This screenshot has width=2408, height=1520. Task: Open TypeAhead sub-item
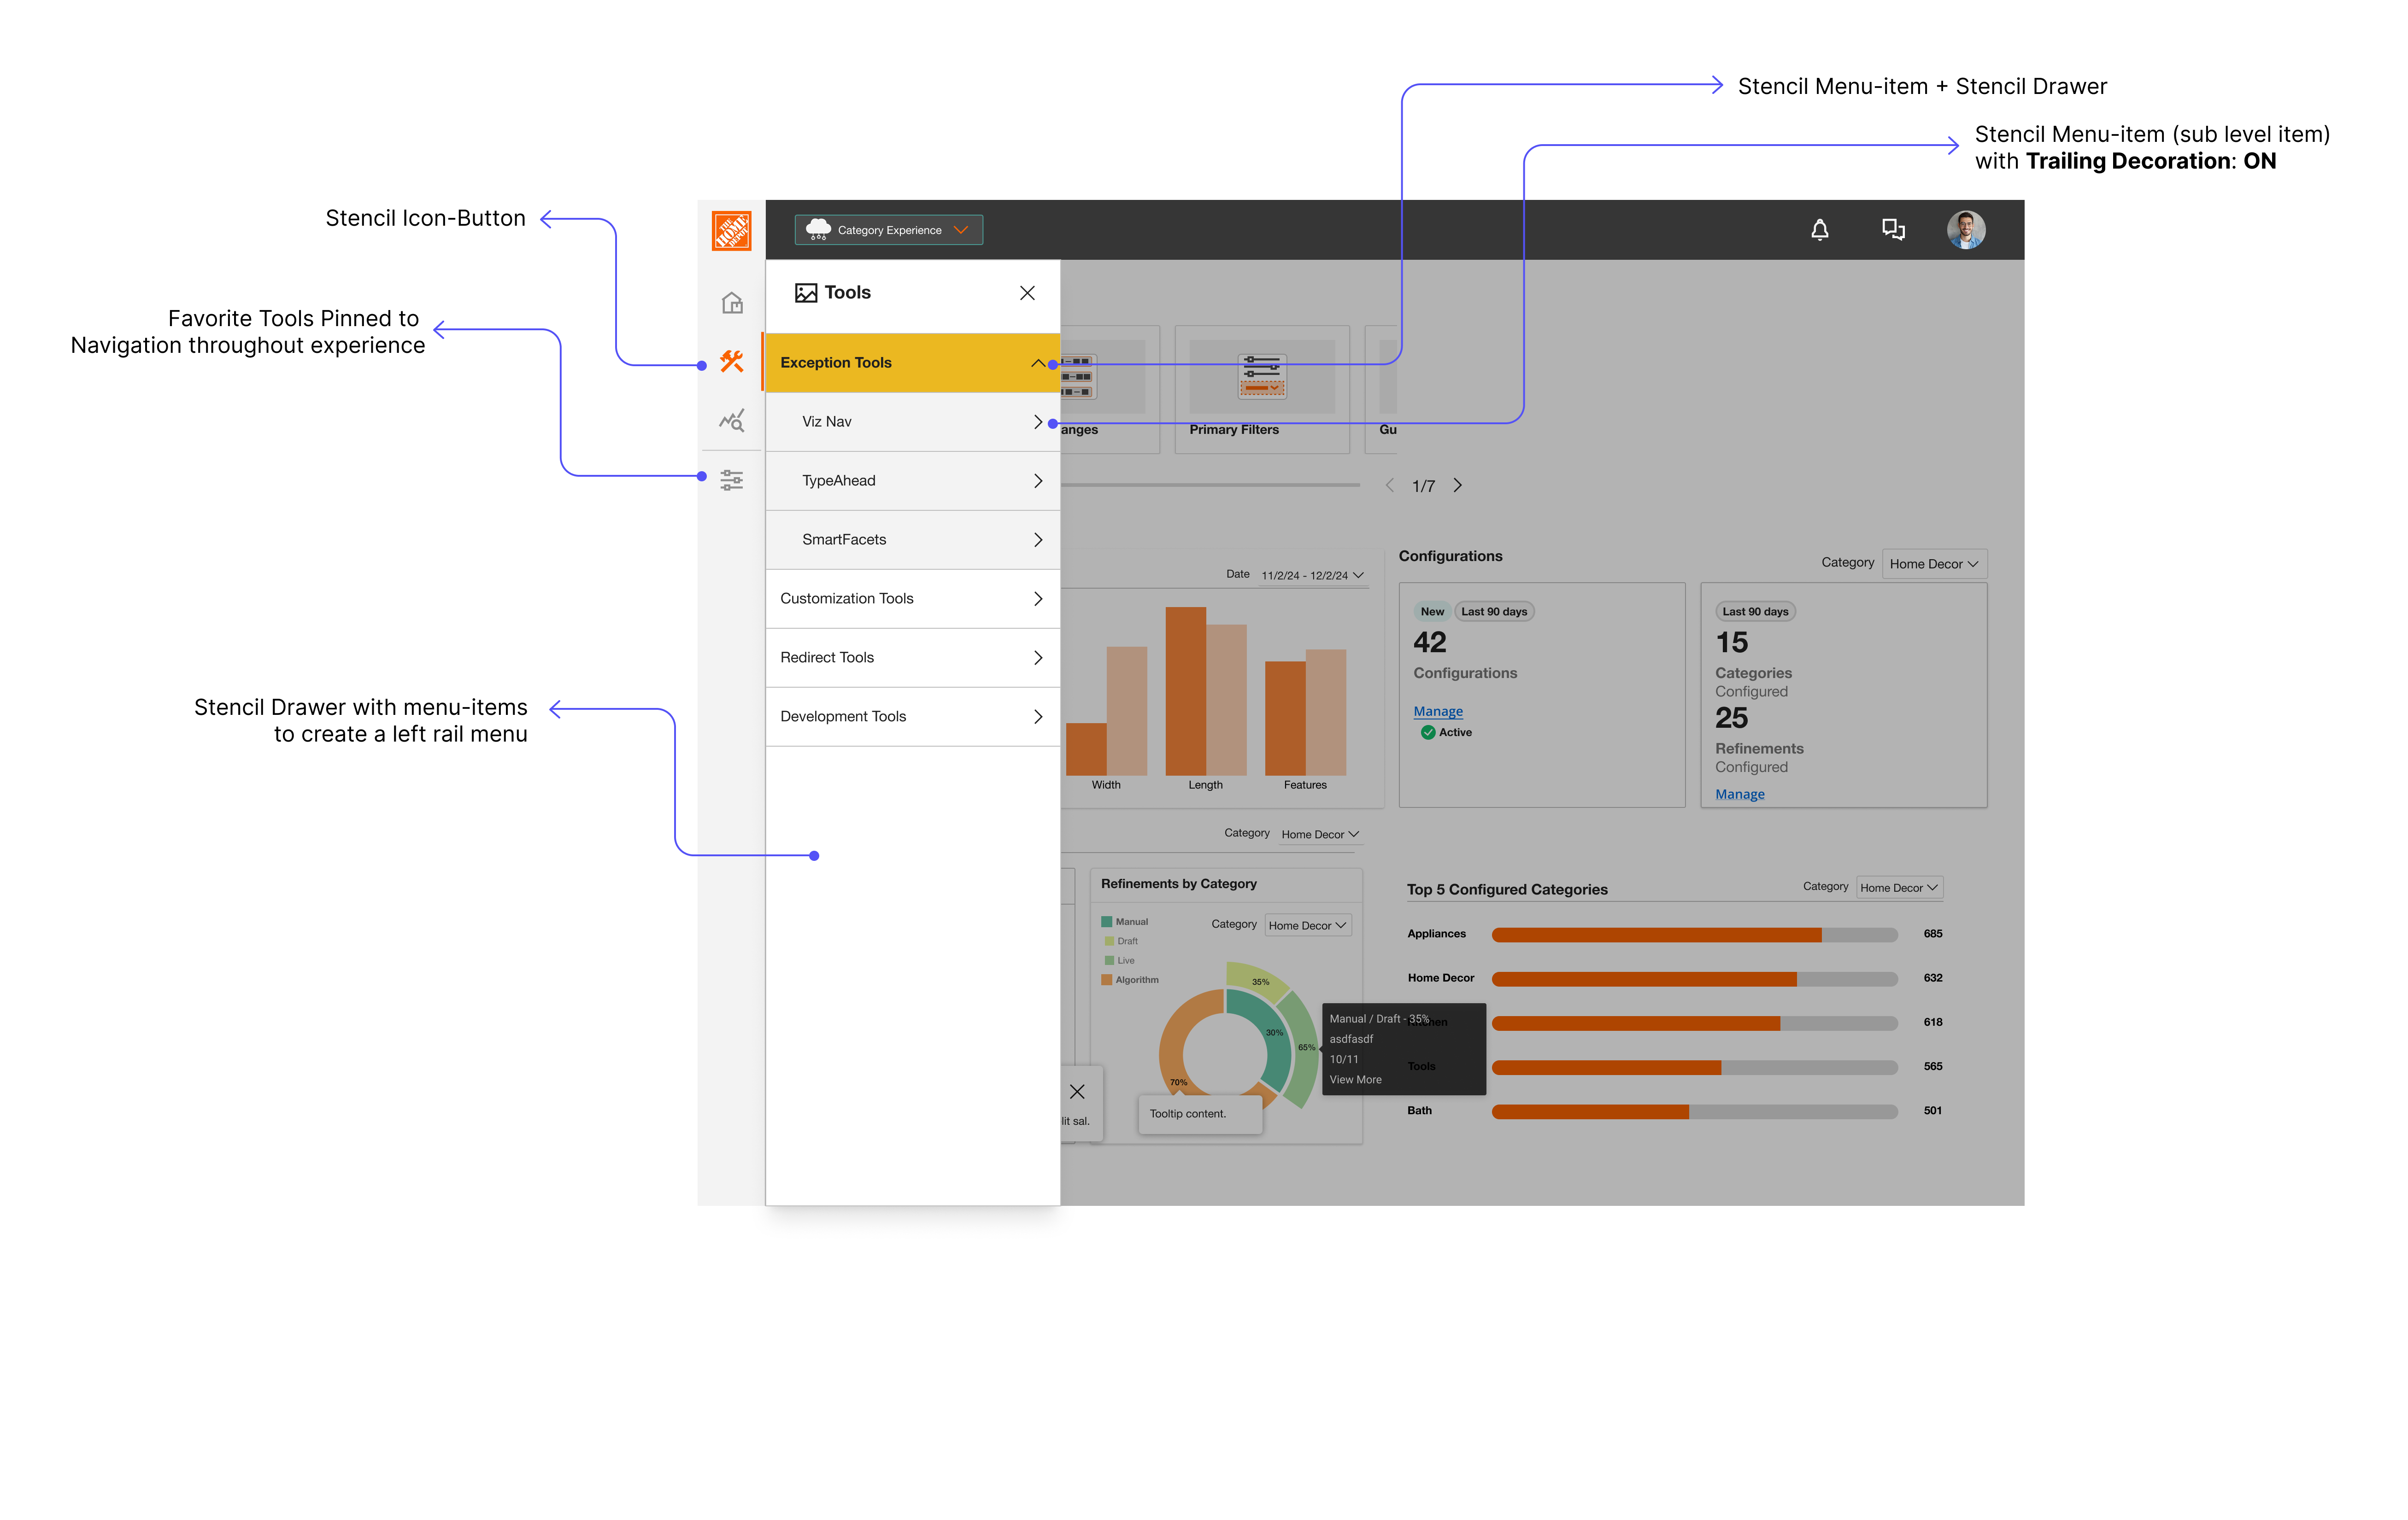pos(912,481)
